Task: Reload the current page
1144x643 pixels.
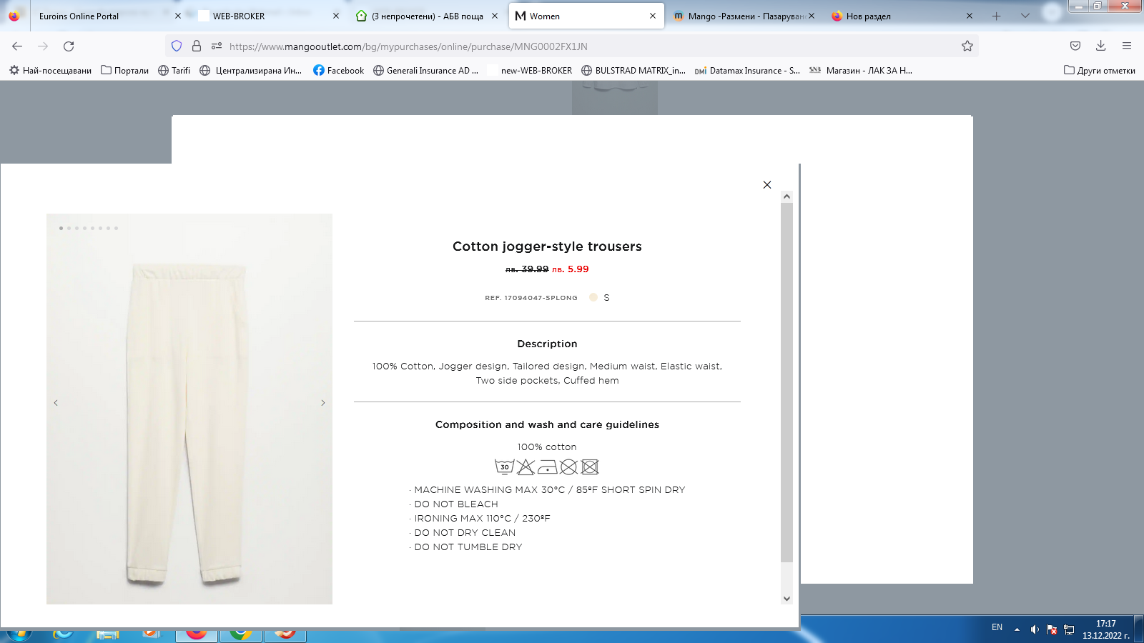Action: (x=69, y=46)
